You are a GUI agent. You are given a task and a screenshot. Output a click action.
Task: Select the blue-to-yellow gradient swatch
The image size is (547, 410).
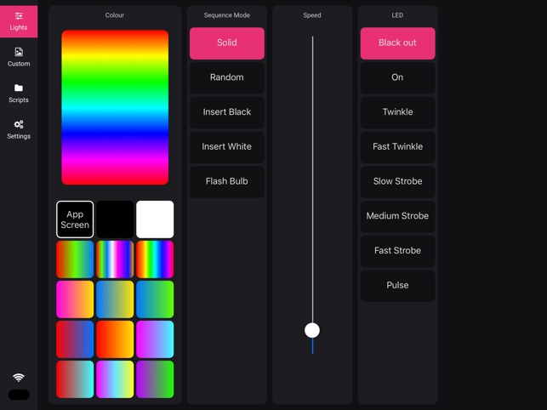tap(115, 299)
